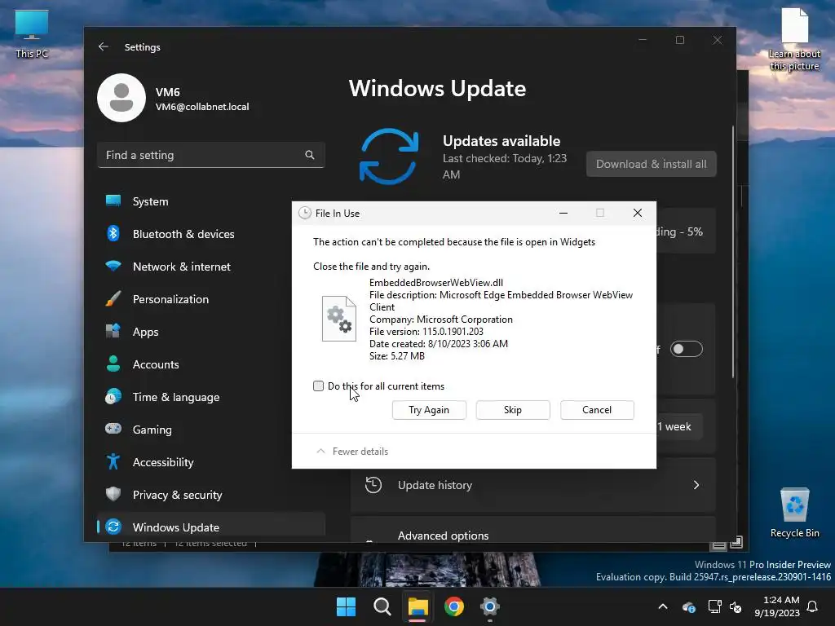Open Time & language settings
The image size is (835, 626).
[x=211, y=397]
